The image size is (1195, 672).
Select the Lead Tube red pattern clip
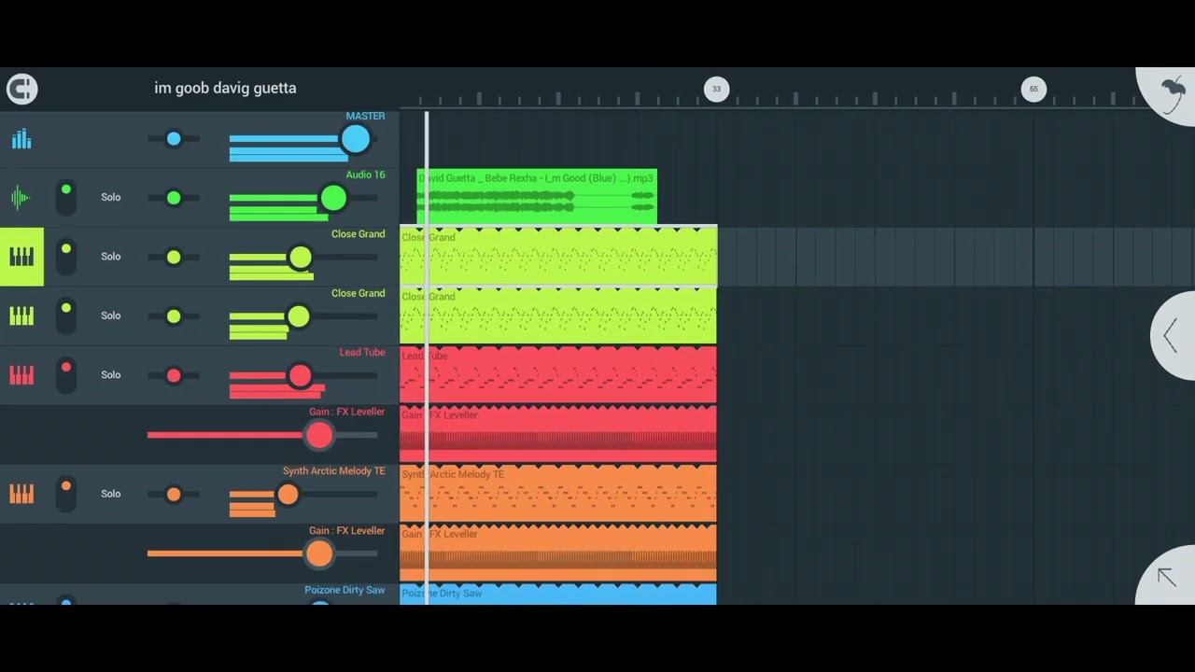coord(558,374)
